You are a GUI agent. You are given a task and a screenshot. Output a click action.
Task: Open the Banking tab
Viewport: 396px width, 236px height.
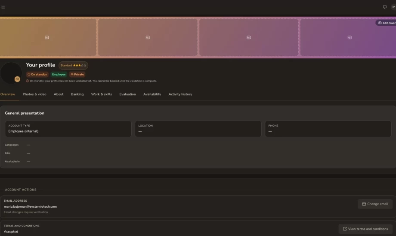coord(77,94)
